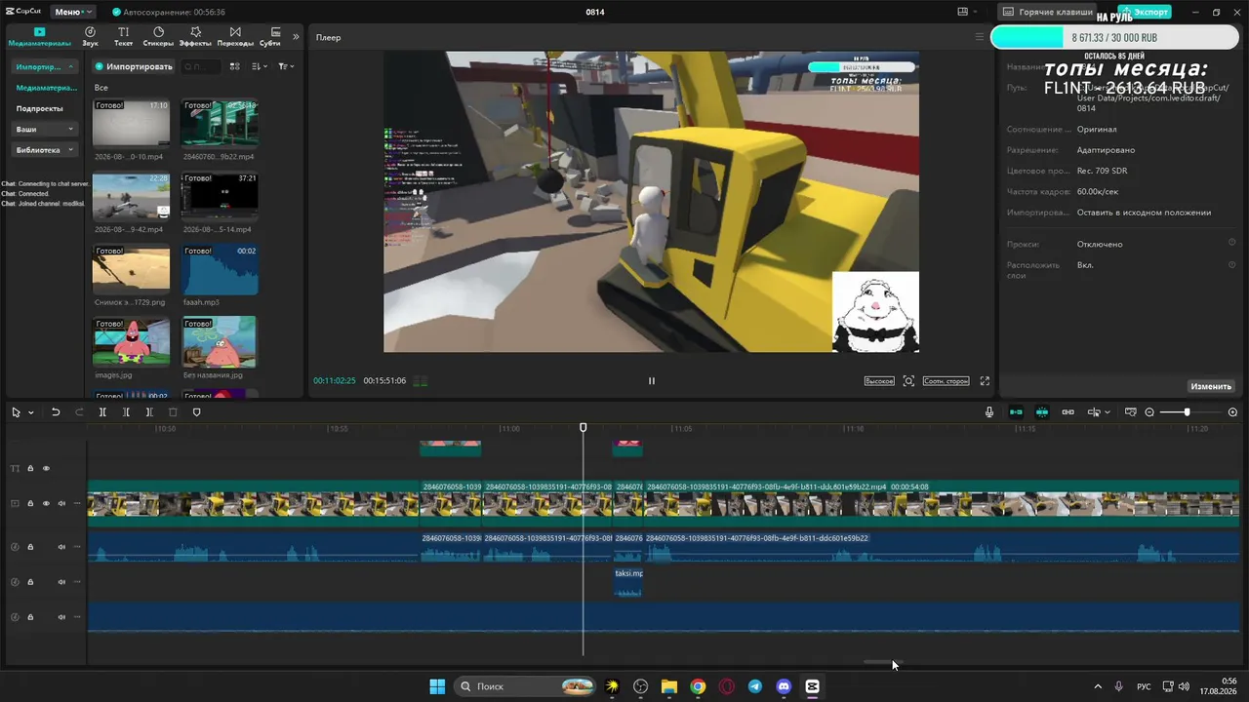Select the taksi.mp3 audio clip
This screenshot has width=1249, height=702.
point(628,582)
